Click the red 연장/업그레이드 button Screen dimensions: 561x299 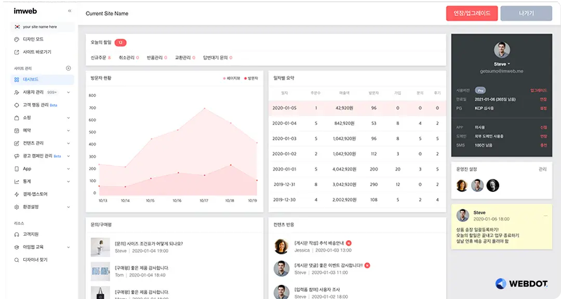[x=472, y=13]
